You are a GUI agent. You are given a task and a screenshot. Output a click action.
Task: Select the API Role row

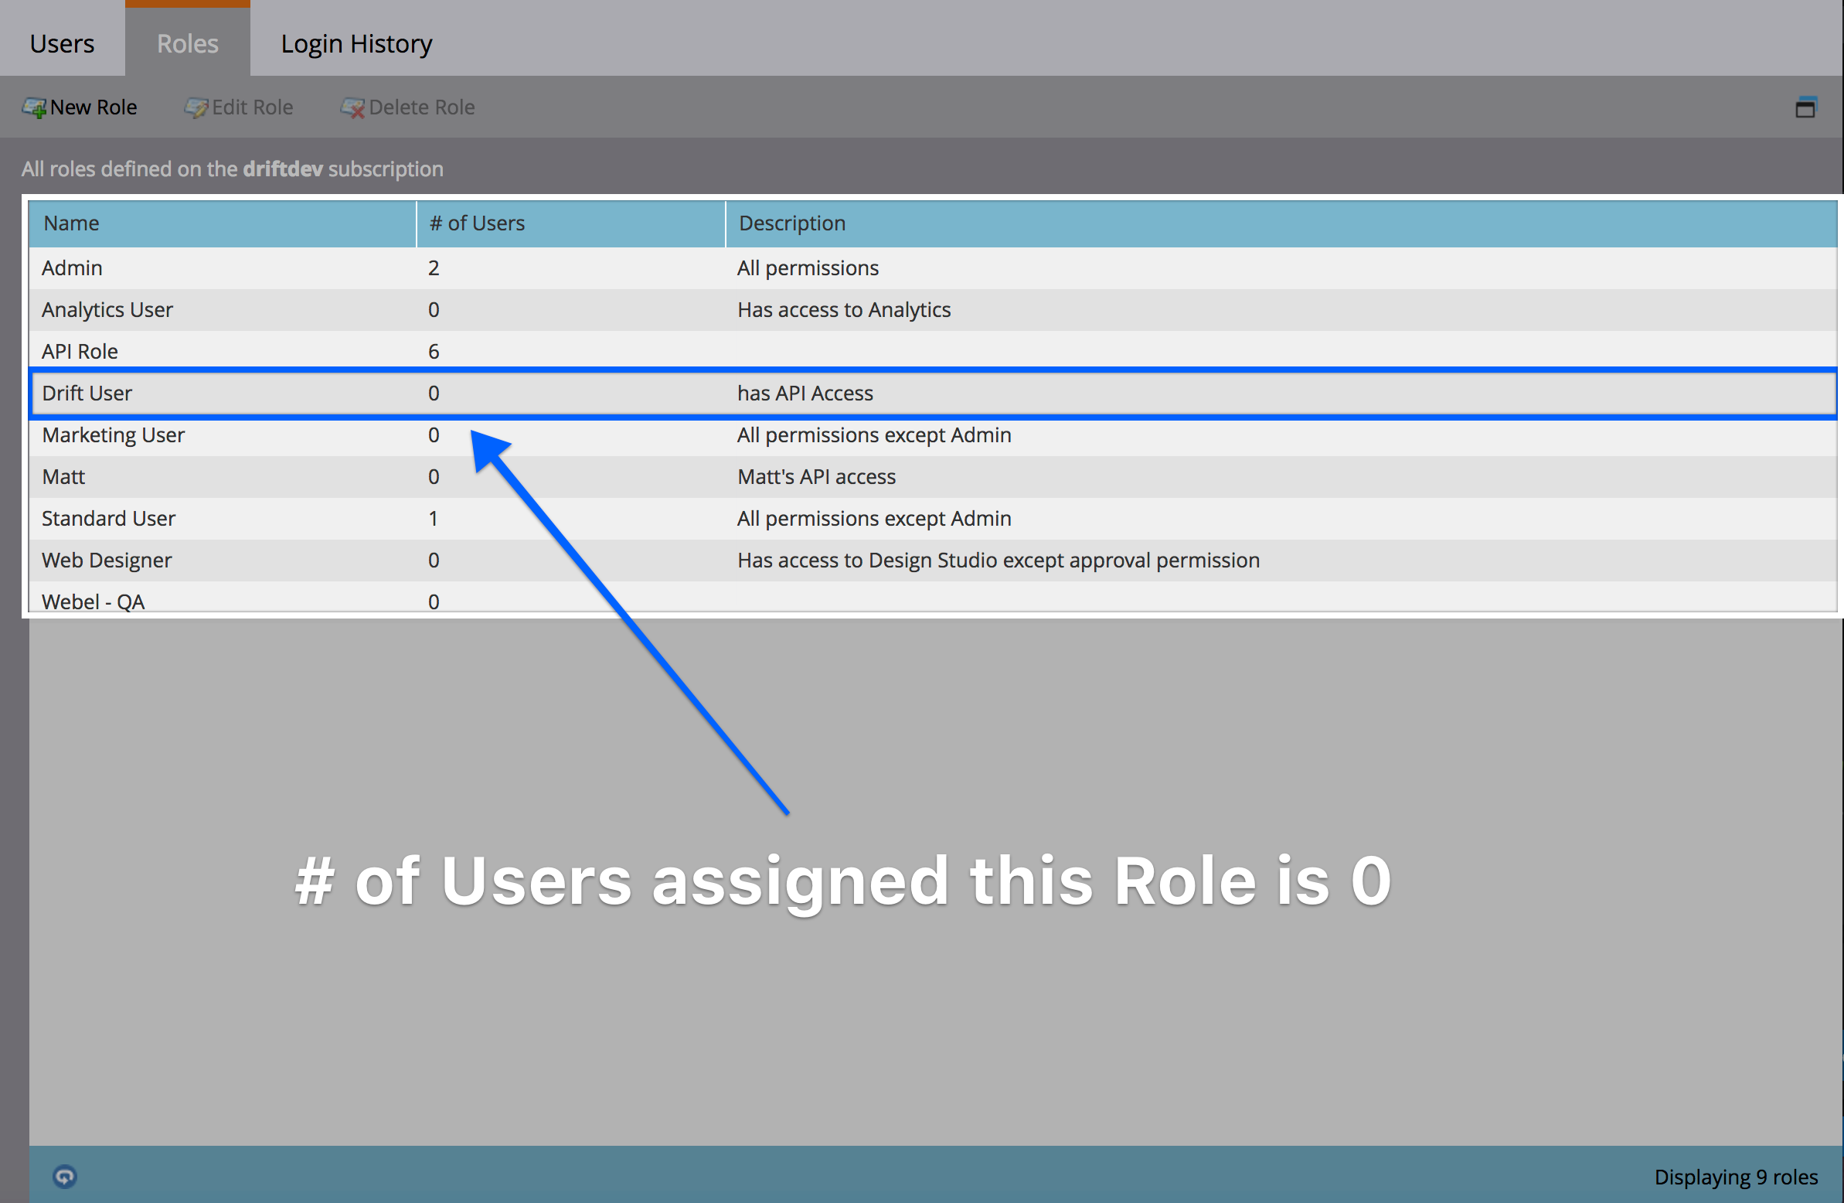click(x=933, y=351)
